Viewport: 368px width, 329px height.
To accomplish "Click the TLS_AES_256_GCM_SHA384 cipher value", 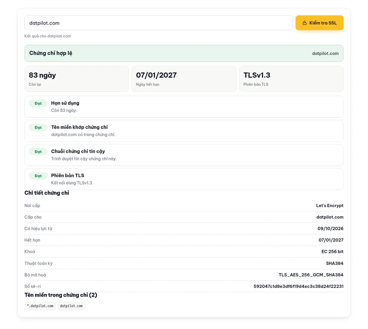I will click(x=311, y=275).
